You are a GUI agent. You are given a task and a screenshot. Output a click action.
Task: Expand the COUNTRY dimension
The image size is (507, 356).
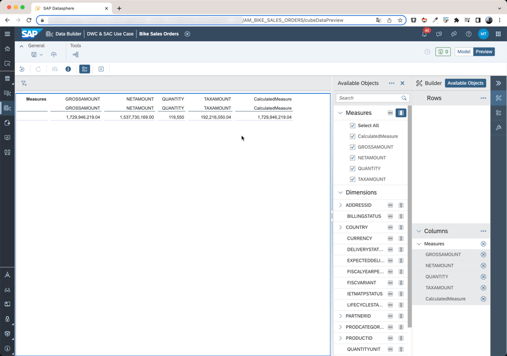tap(340, 227)
